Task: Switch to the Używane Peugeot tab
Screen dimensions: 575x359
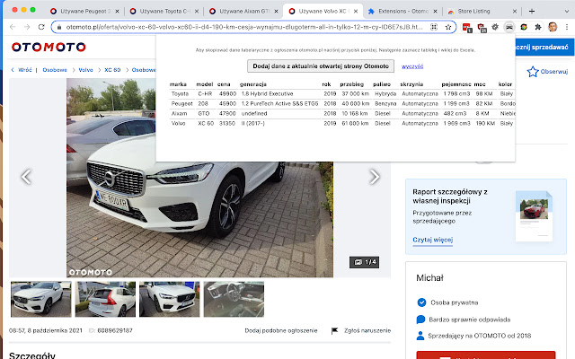Action: 84,11
